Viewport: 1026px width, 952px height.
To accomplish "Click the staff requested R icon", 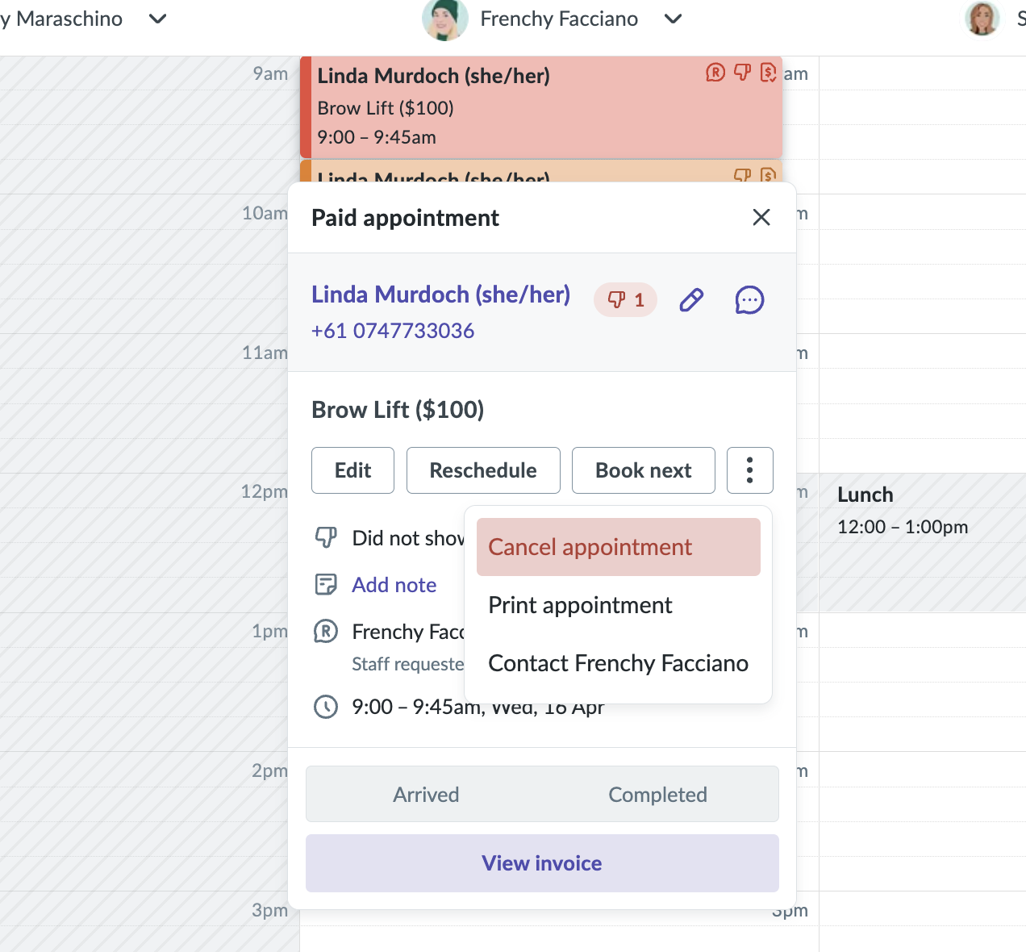I will point(326,632).
